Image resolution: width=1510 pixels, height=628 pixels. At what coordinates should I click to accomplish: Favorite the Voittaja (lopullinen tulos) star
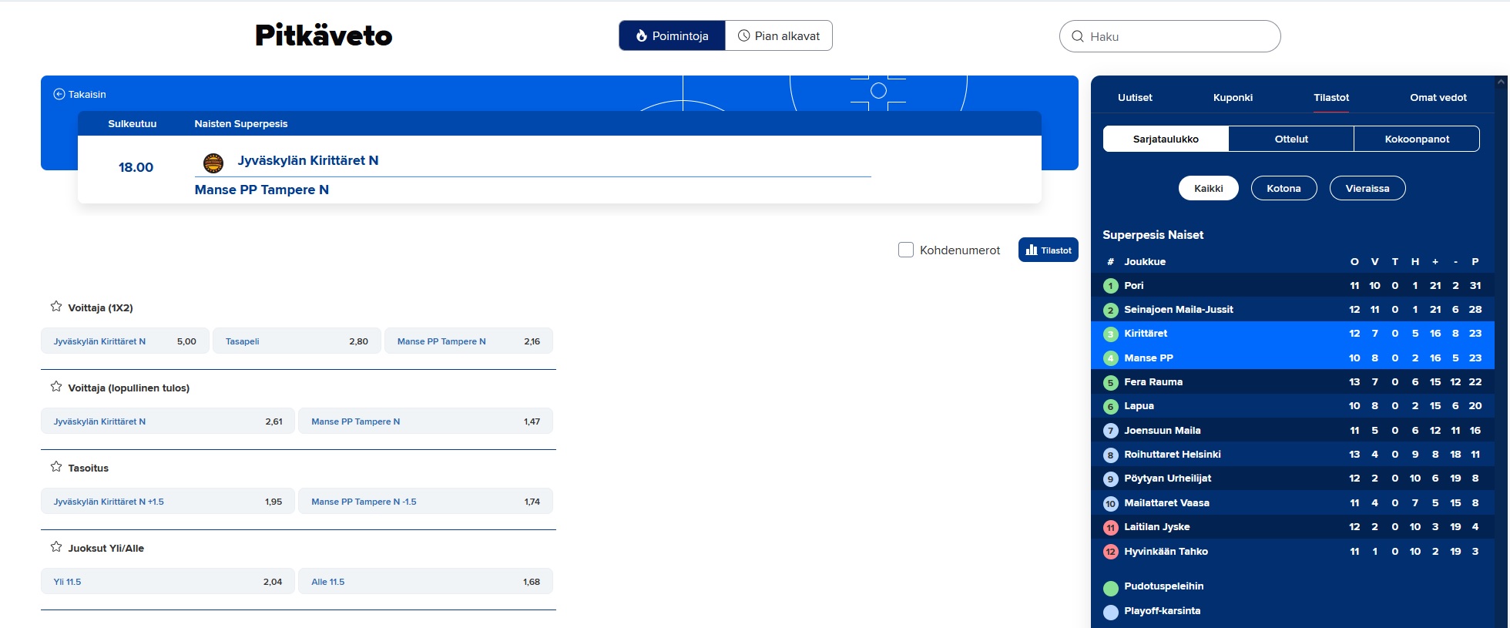click(x=56, y=387)
